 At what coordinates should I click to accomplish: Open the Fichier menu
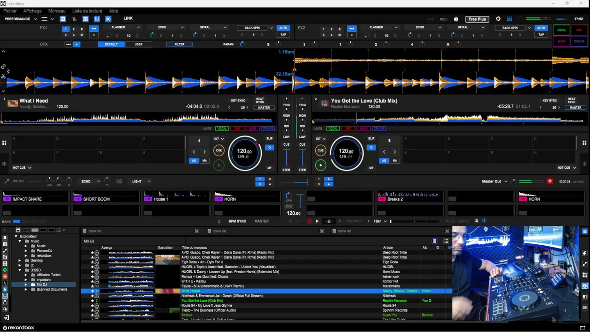tap(10, 11)
